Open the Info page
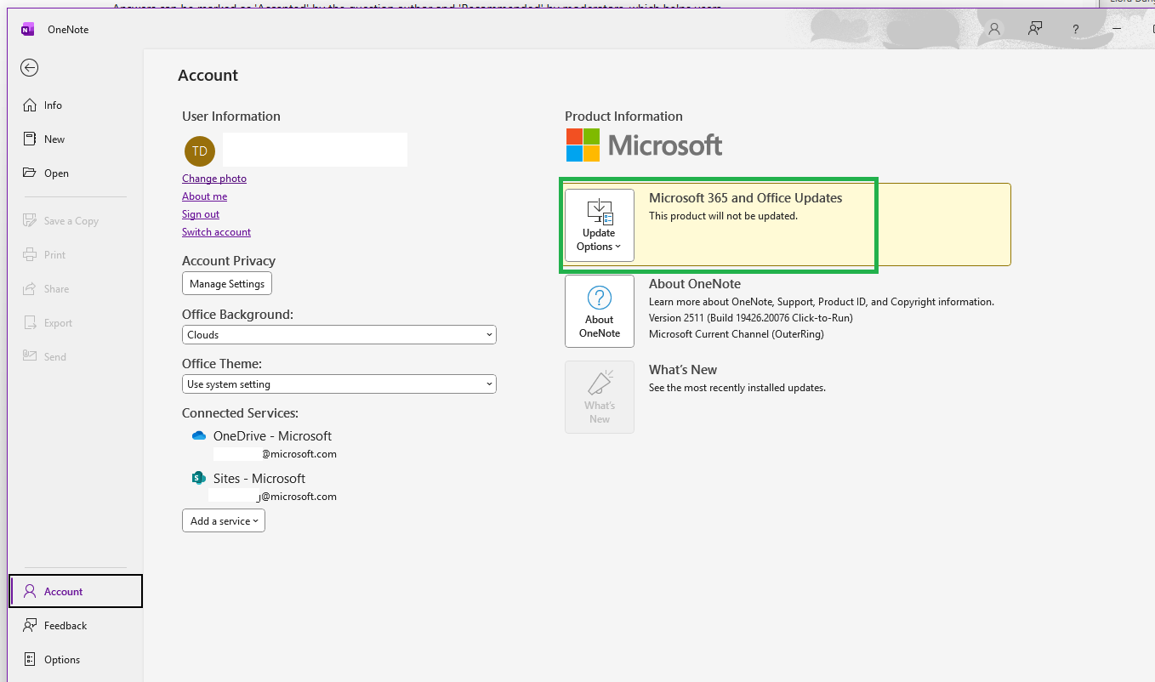The width and height of the screenshot is (1155, 682). [x=76, y=105]
